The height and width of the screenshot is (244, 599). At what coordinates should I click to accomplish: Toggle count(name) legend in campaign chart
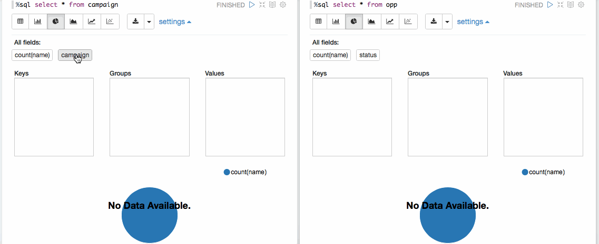[246, 172]
